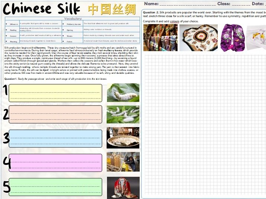
Task: Select the silk reeling workshop photo
Action: click(x=123, y=162)
